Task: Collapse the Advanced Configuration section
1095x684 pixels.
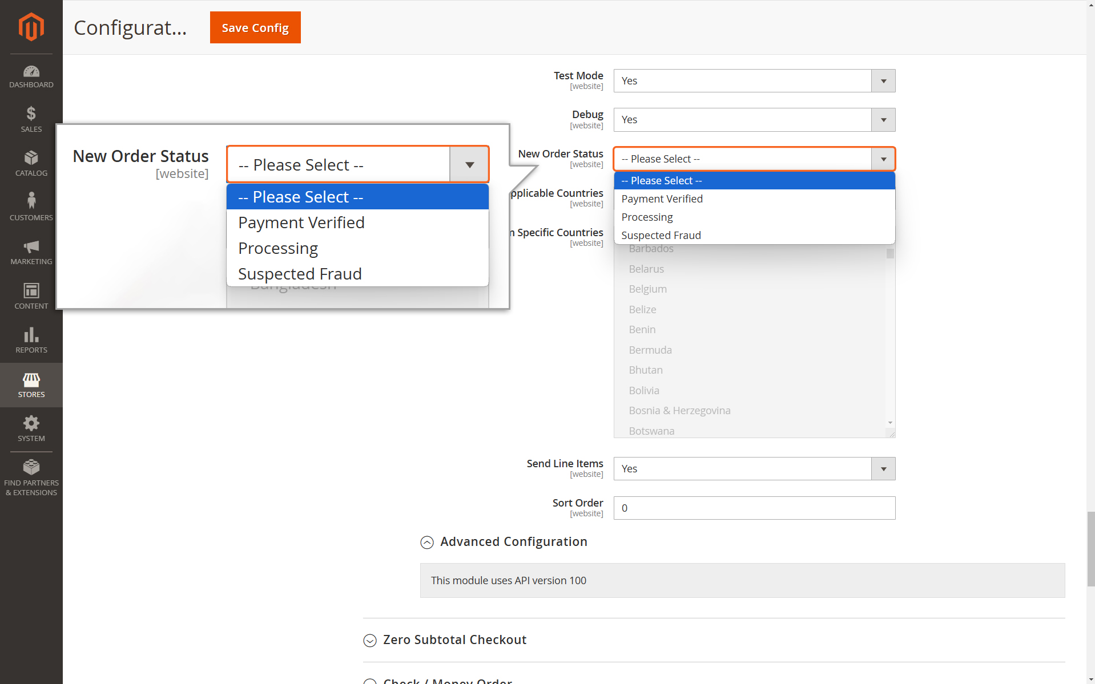Action: pyautogui.click(x=504, y=542)
